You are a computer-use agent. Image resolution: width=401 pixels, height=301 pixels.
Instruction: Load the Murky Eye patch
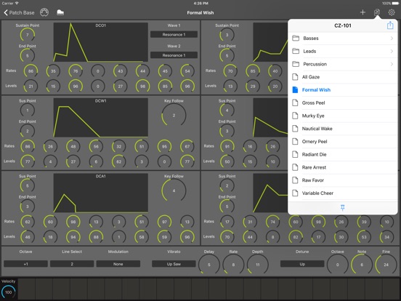(343, 116)
